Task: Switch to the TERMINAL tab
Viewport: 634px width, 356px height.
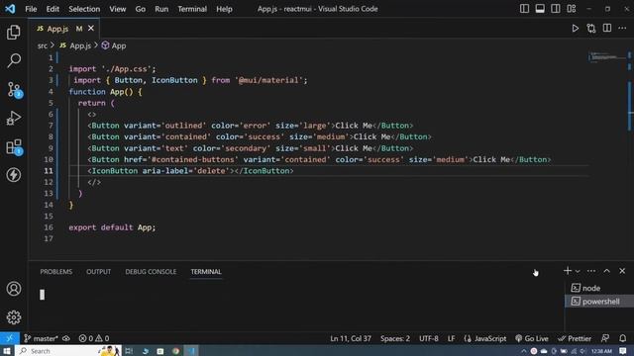Action: (206, 272)
